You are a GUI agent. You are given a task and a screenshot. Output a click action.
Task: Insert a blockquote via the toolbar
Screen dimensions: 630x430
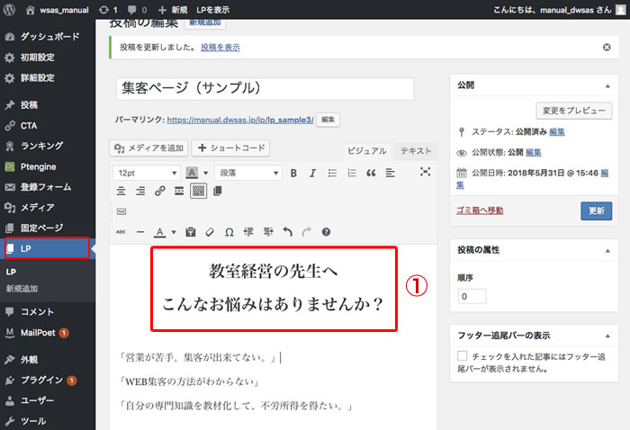[x=371, y=173]
